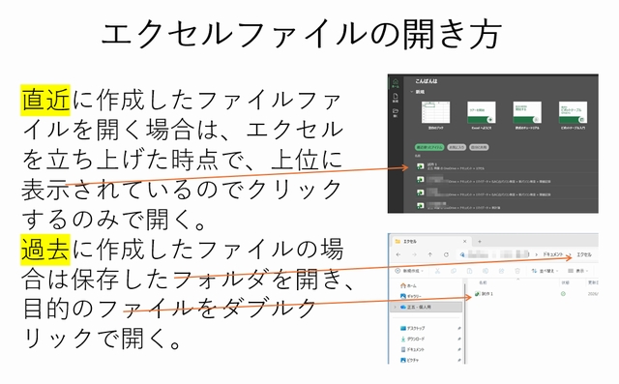
Task: Open ギャラリー in Explorer navigation pane
Action: coord(411,296)
